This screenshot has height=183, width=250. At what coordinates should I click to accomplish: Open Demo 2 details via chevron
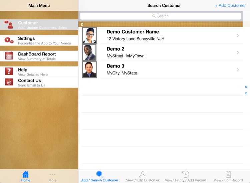238,52
